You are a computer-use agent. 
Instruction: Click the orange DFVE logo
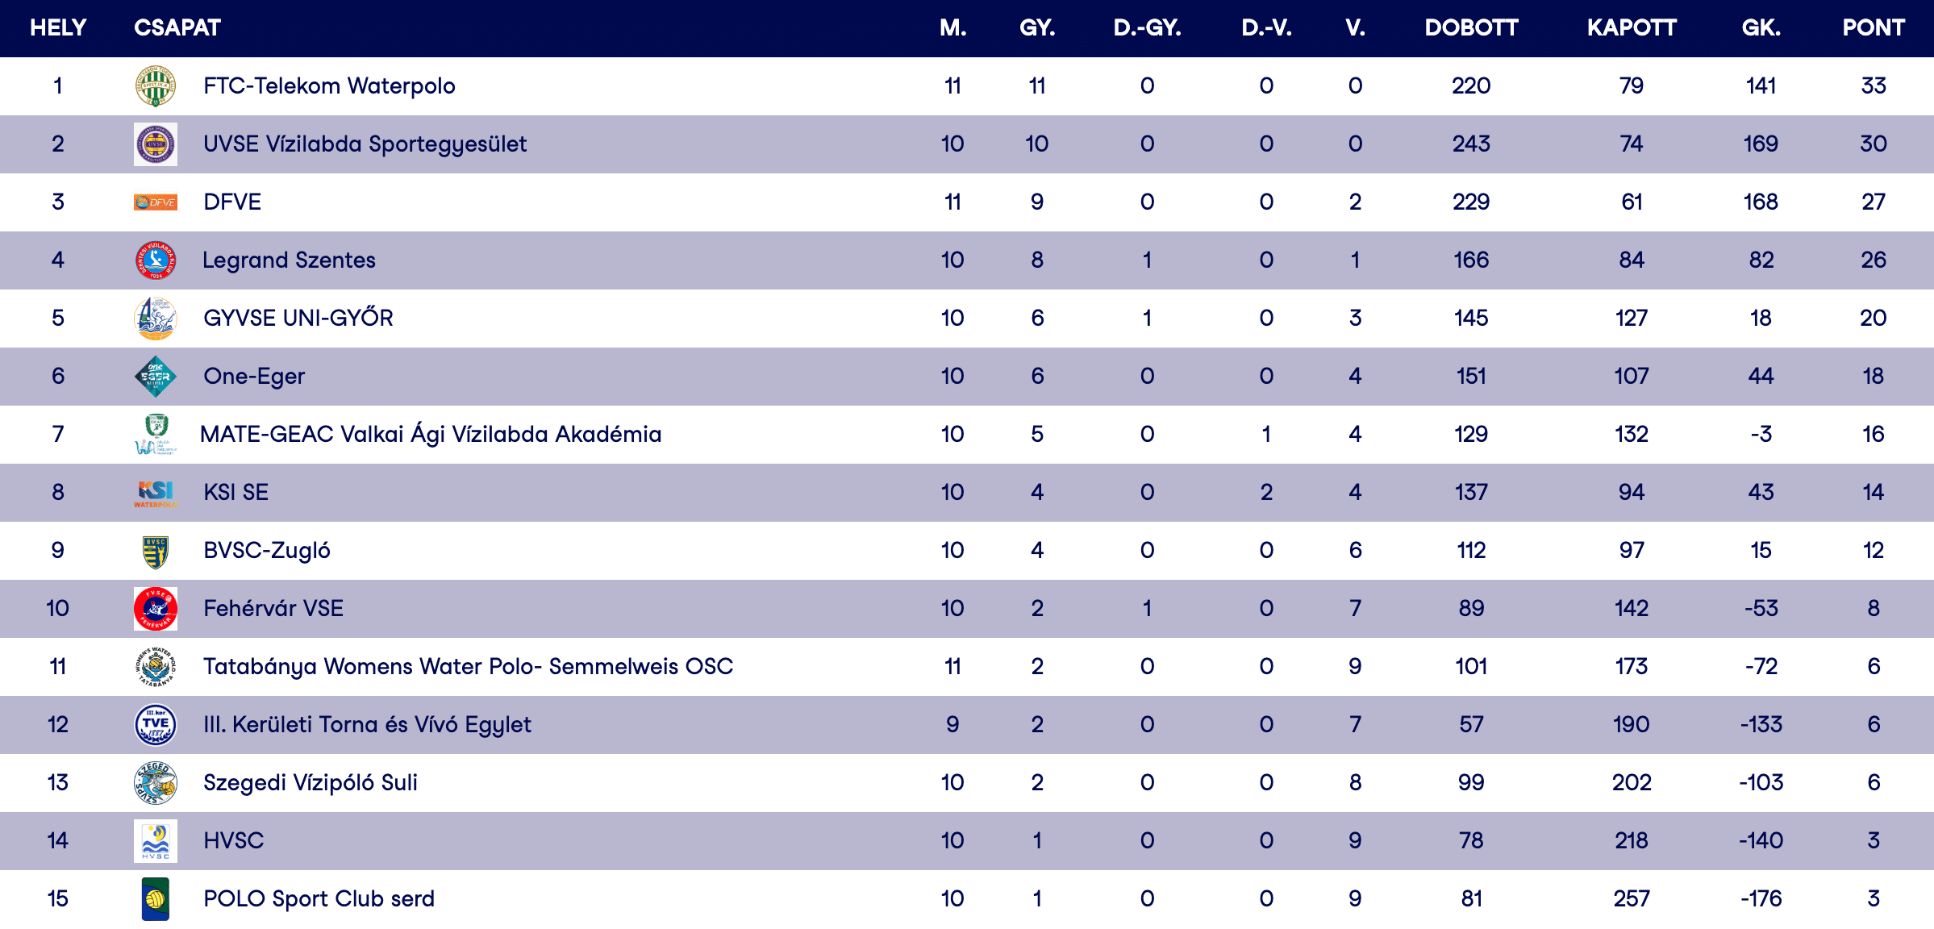(x=156, y=202)
